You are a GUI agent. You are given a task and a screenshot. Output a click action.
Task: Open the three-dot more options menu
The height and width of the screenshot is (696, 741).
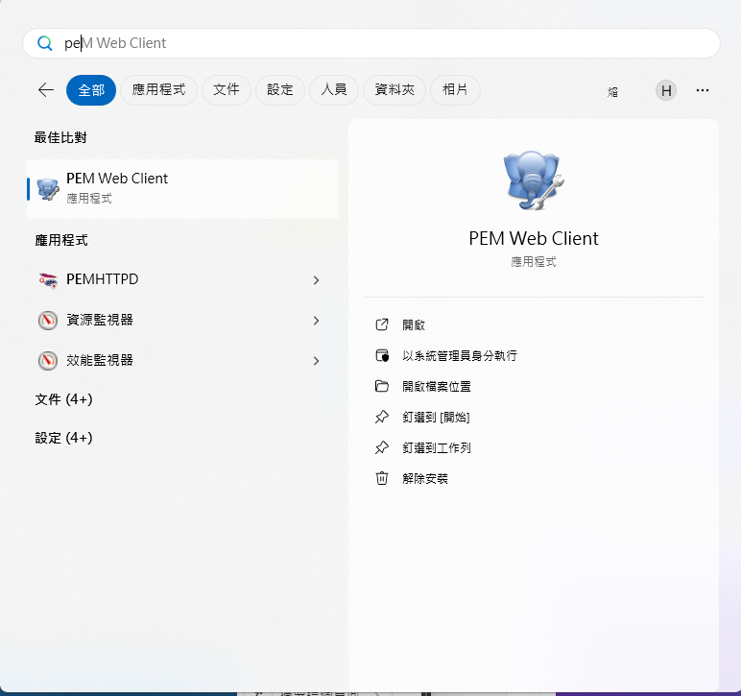[703, 90]
